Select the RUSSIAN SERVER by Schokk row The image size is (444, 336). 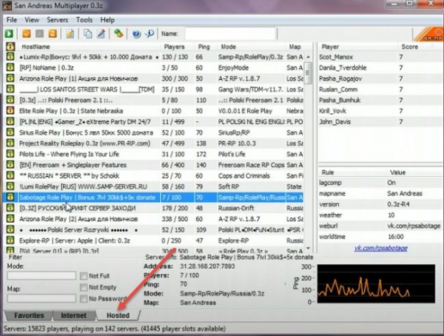pyautogui.click(x=155, y=175)
